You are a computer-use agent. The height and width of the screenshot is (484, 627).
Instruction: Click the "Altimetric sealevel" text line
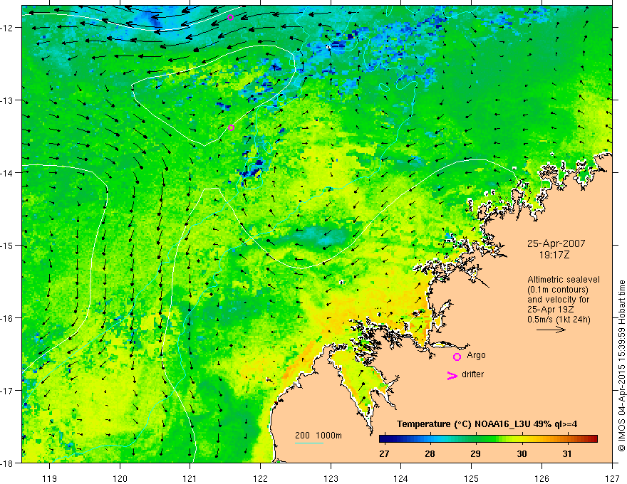[x=564, y=280]
